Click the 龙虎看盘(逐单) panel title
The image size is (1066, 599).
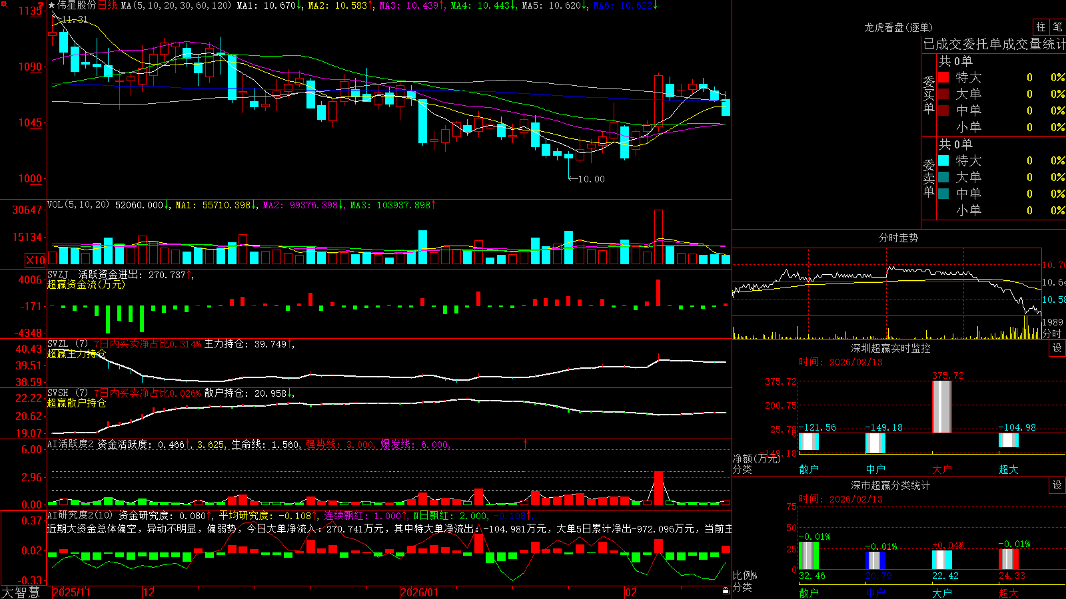pyautogui.click(x=898, y=27)
